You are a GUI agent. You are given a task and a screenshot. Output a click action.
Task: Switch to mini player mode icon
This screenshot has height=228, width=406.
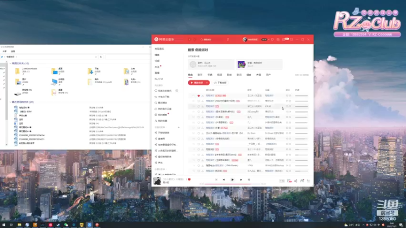[291, 40]
